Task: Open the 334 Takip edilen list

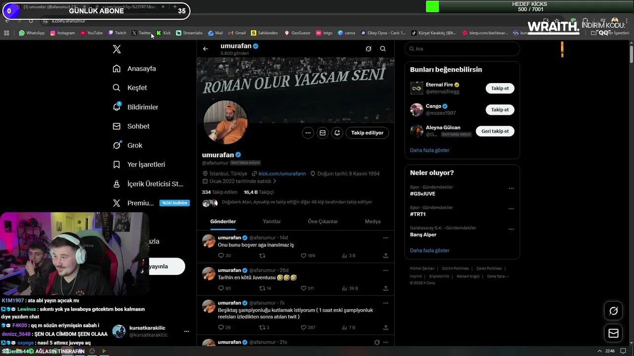Action: coord(219,192)
